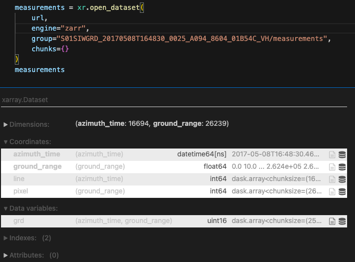Image resolution: width=355 pixels, height=262 pixels.
Task: Collapse the Coordinates section
Action: 27,142
